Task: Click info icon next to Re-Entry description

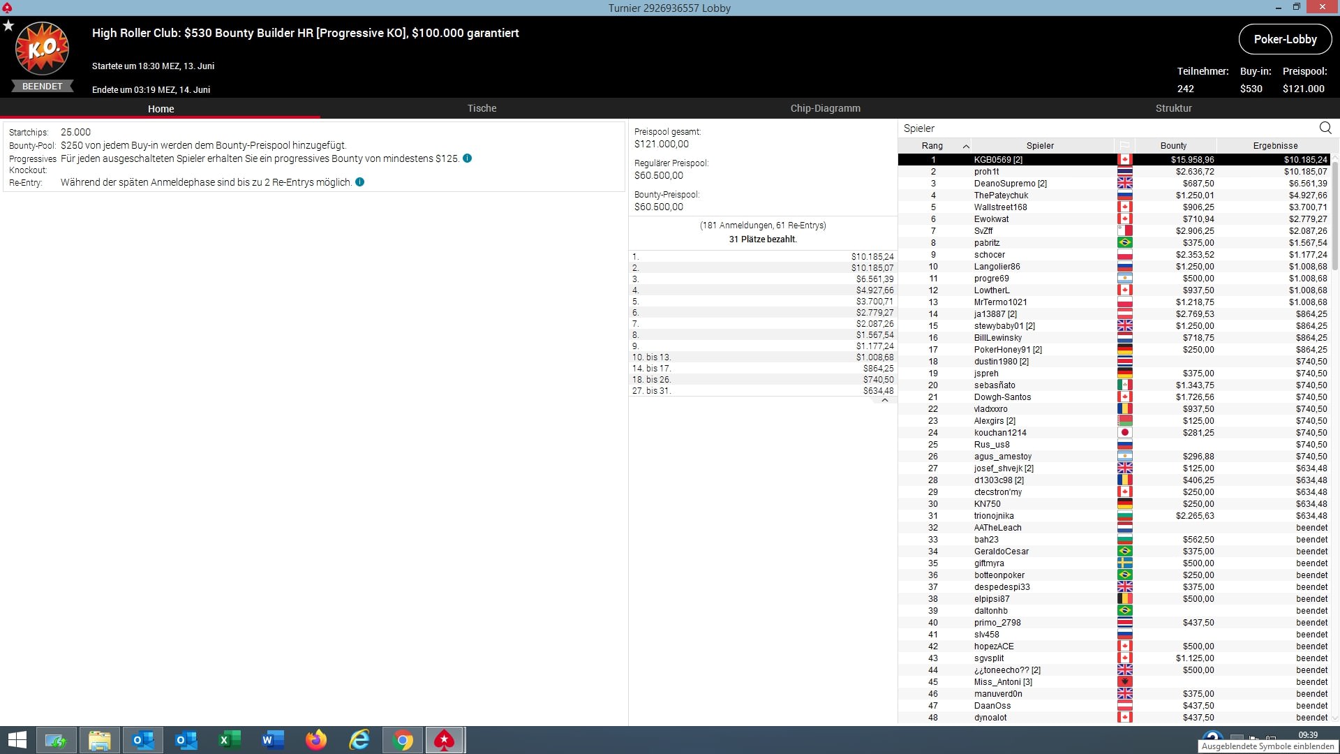Action: pos(360,182)
